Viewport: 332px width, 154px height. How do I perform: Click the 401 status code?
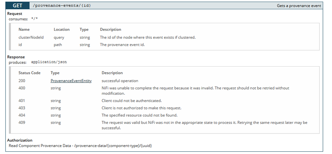point(22,101)
